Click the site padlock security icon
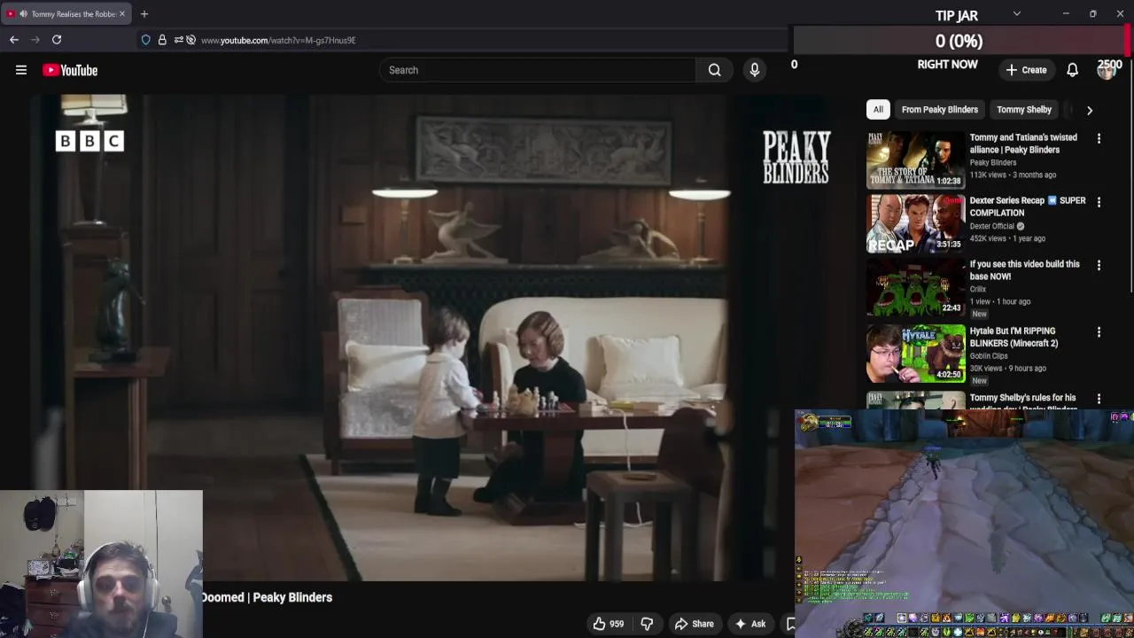 tap(162, 40)
